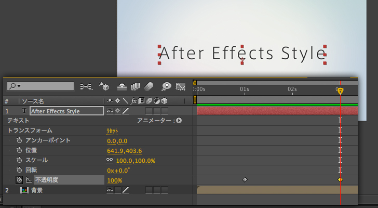Enable the 3D Layer switch for After Effects Style layer
378x208 pixels.
[x=165, y=111]
